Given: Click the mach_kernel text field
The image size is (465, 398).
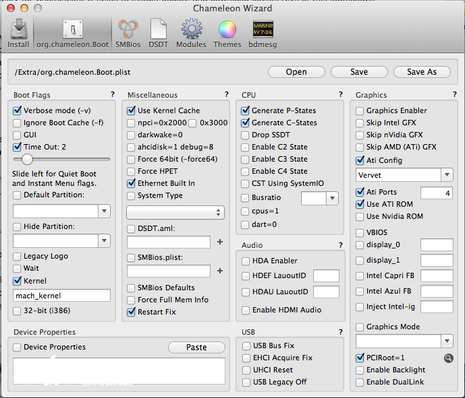Looking at the screenshot, I should point(61,295).
